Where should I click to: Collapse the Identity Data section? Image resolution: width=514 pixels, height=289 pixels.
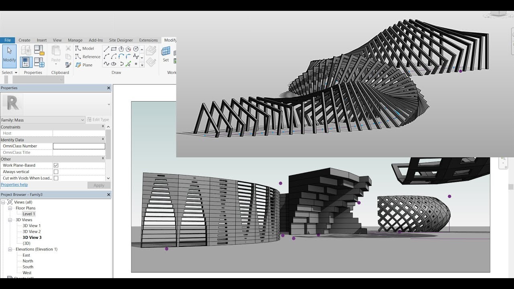[103, 140]
